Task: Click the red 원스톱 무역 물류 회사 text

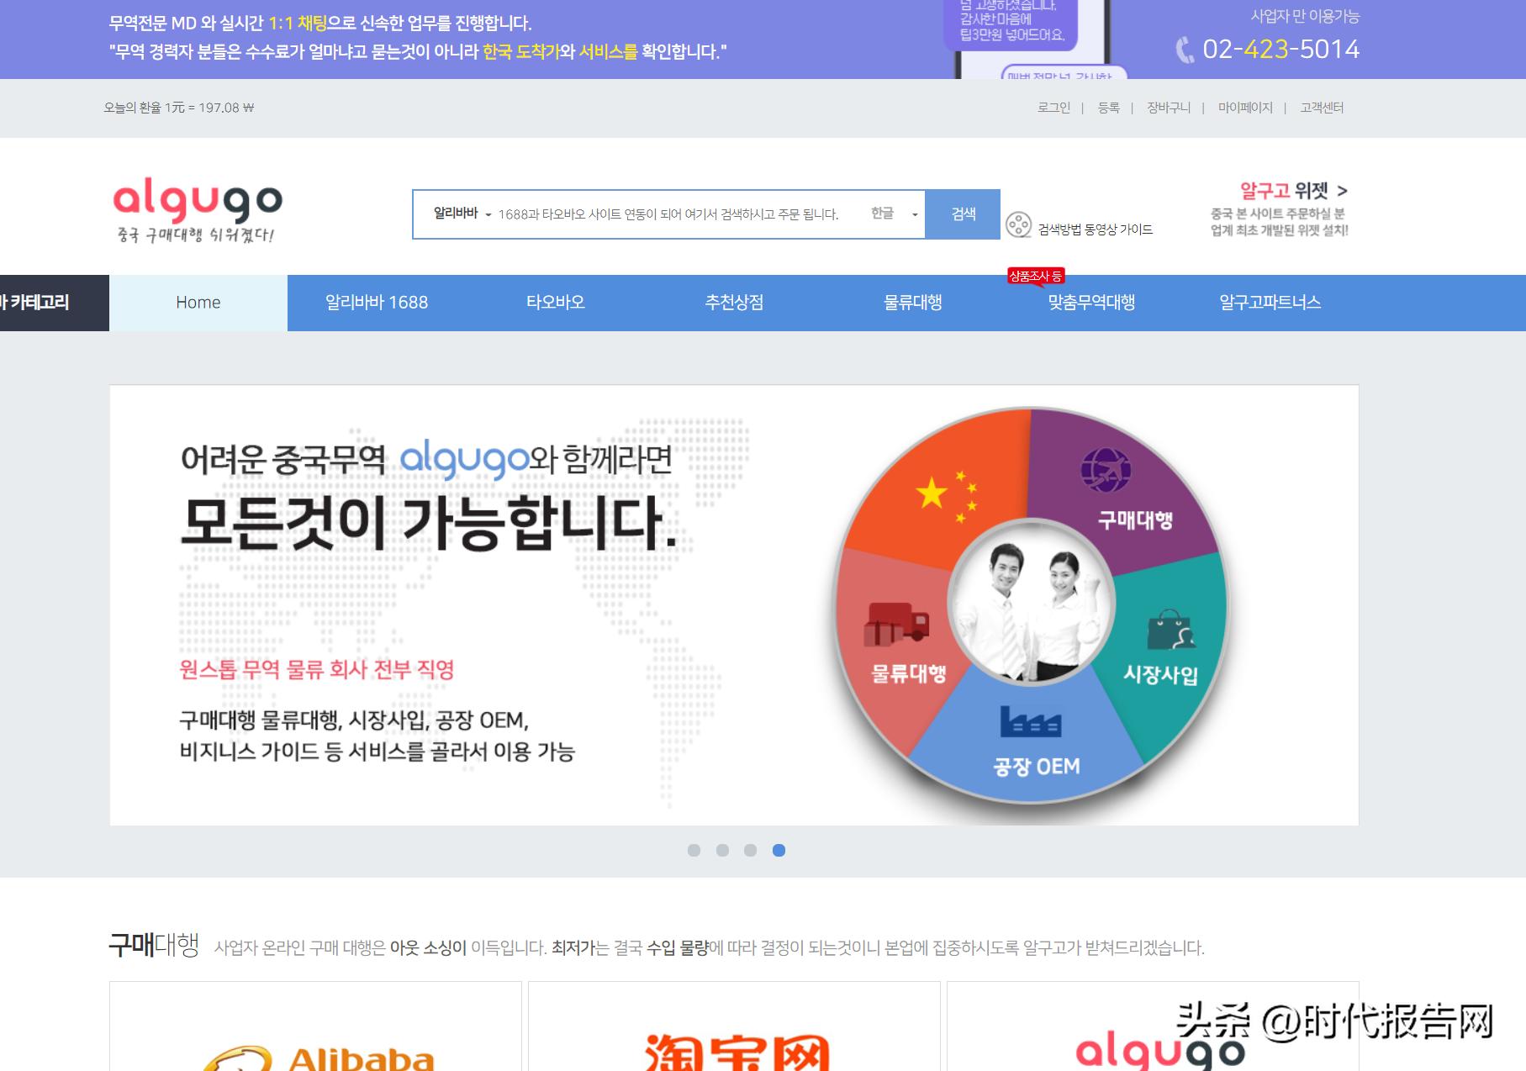Action: point(317,669)
